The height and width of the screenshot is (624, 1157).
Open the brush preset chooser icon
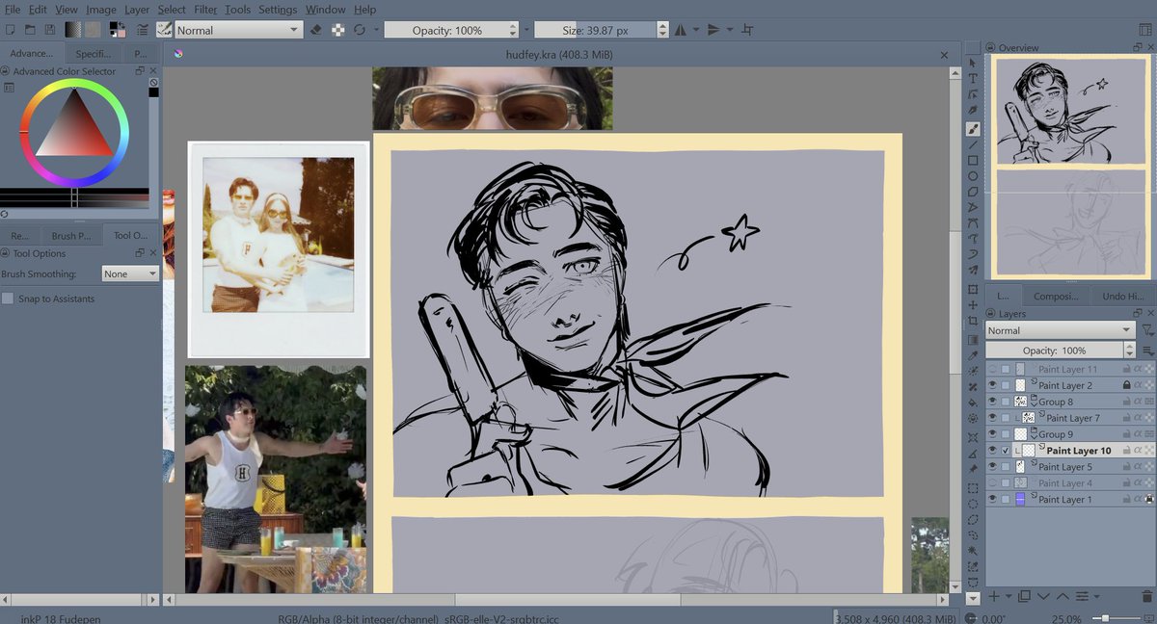[x=164, y=30]
